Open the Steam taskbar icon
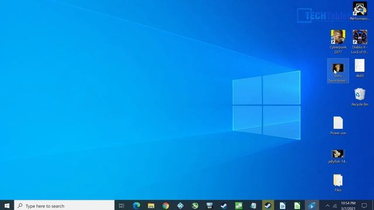This screenshot has height=210, width=374. tap(224, 205)
